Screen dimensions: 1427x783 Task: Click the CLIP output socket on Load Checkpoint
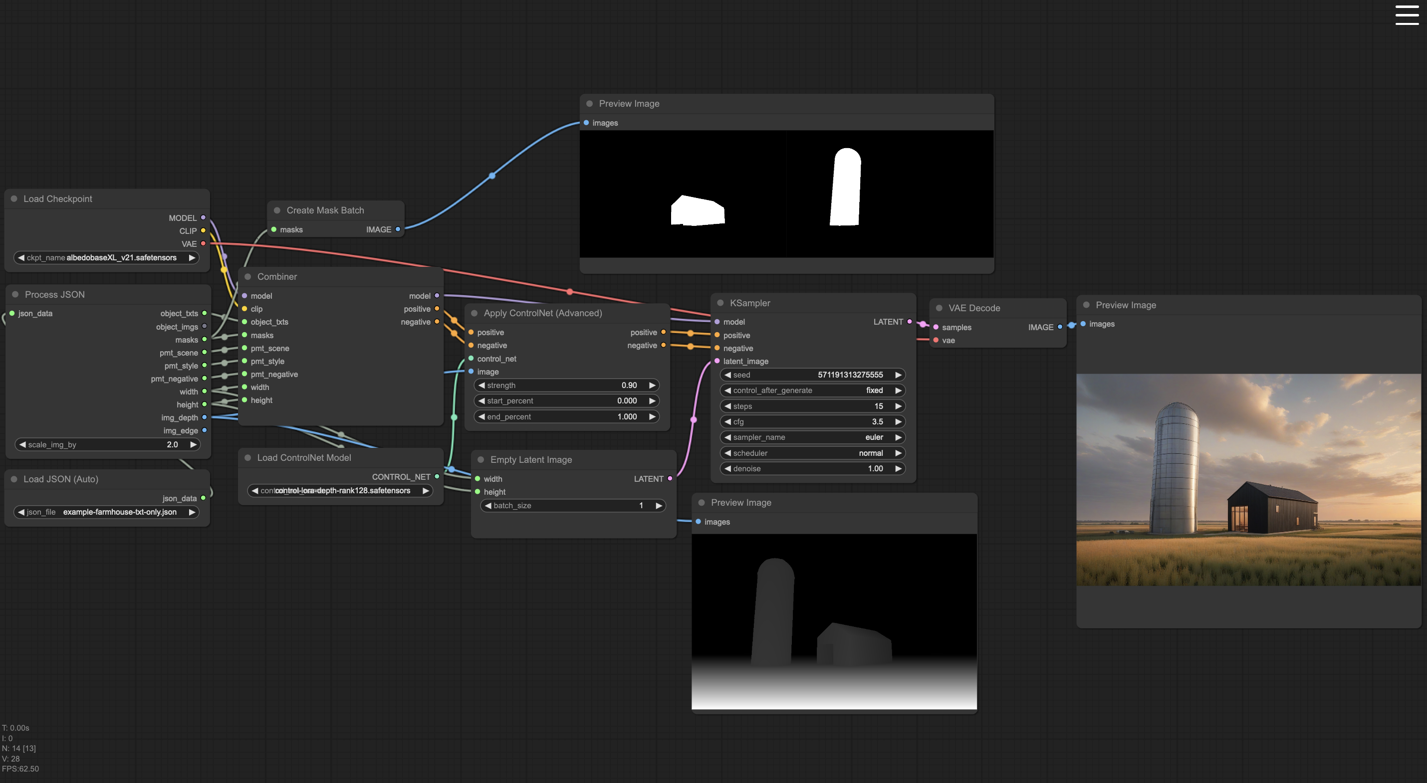[x=203, y=231]
